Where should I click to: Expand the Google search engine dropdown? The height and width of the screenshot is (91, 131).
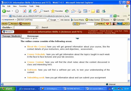pyautogui.click(x=58, y=20)
